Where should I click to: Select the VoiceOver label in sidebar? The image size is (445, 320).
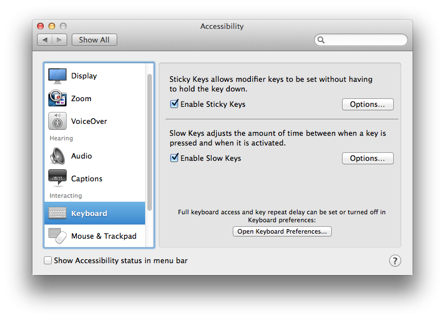89,121
